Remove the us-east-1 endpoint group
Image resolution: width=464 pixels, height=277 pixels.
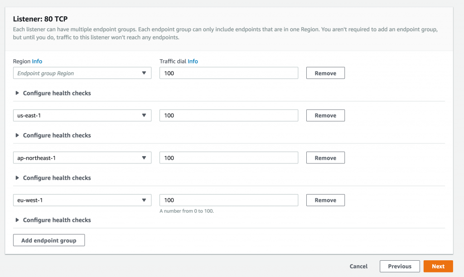click(x=325, y=115)
